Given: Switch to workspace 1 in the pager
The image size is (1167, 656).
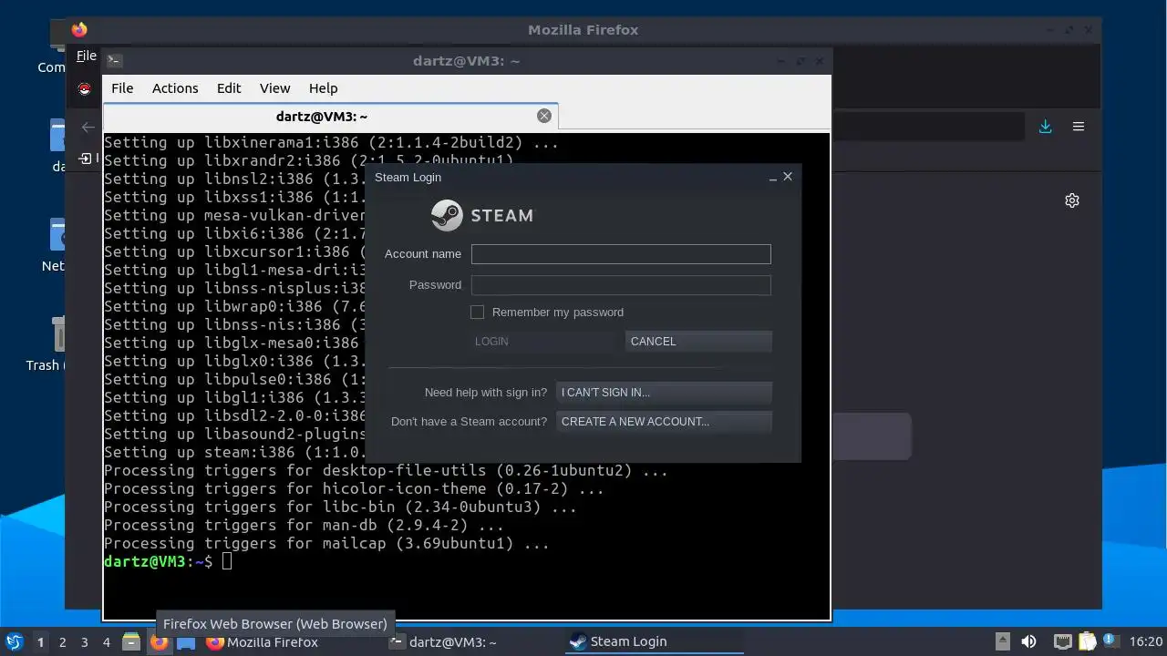Looking at the screenshot, I should point(40,642).
